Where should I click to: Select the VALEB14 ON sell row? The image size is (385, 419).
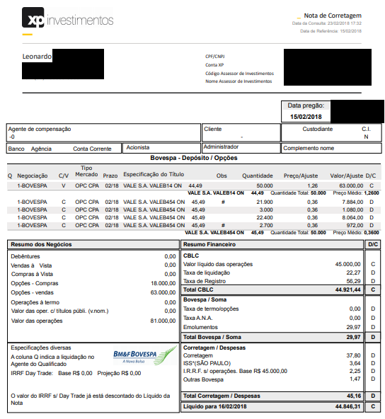pos(194,185)
